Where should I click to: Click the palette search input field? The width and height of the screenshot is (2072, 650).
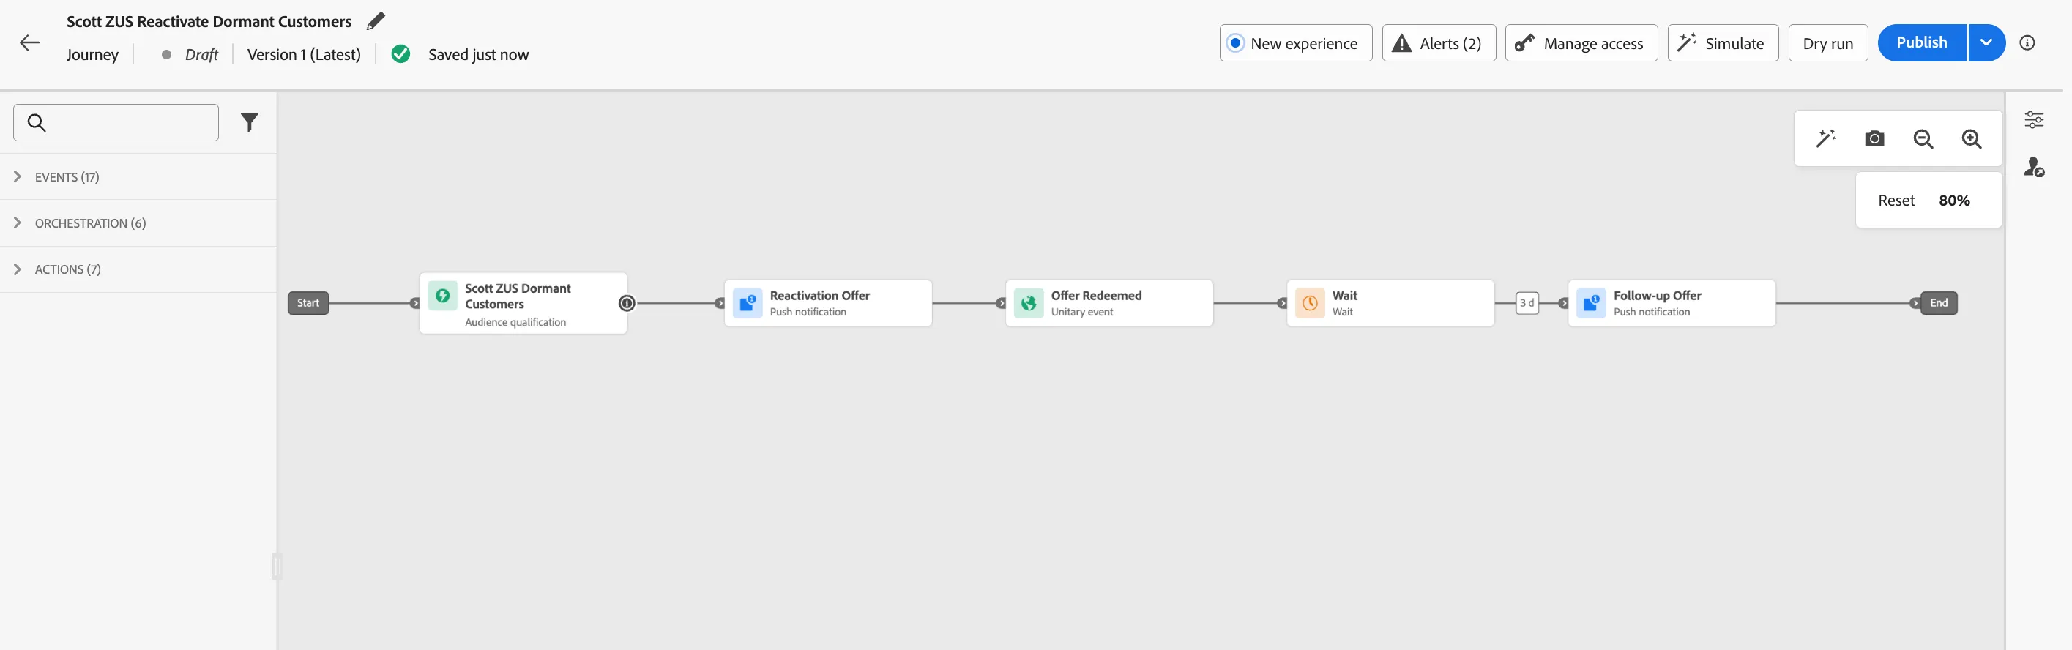pos(116,122)
